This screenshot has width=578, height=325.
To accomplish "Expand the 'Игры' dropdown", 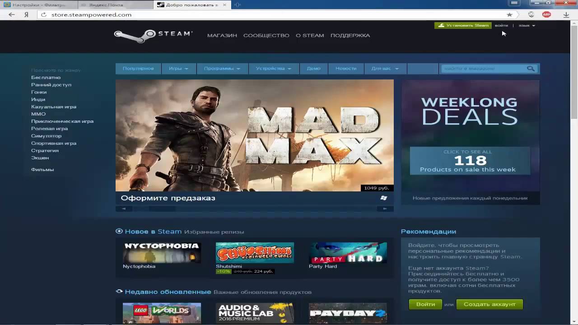I will [x=178, y=69].
